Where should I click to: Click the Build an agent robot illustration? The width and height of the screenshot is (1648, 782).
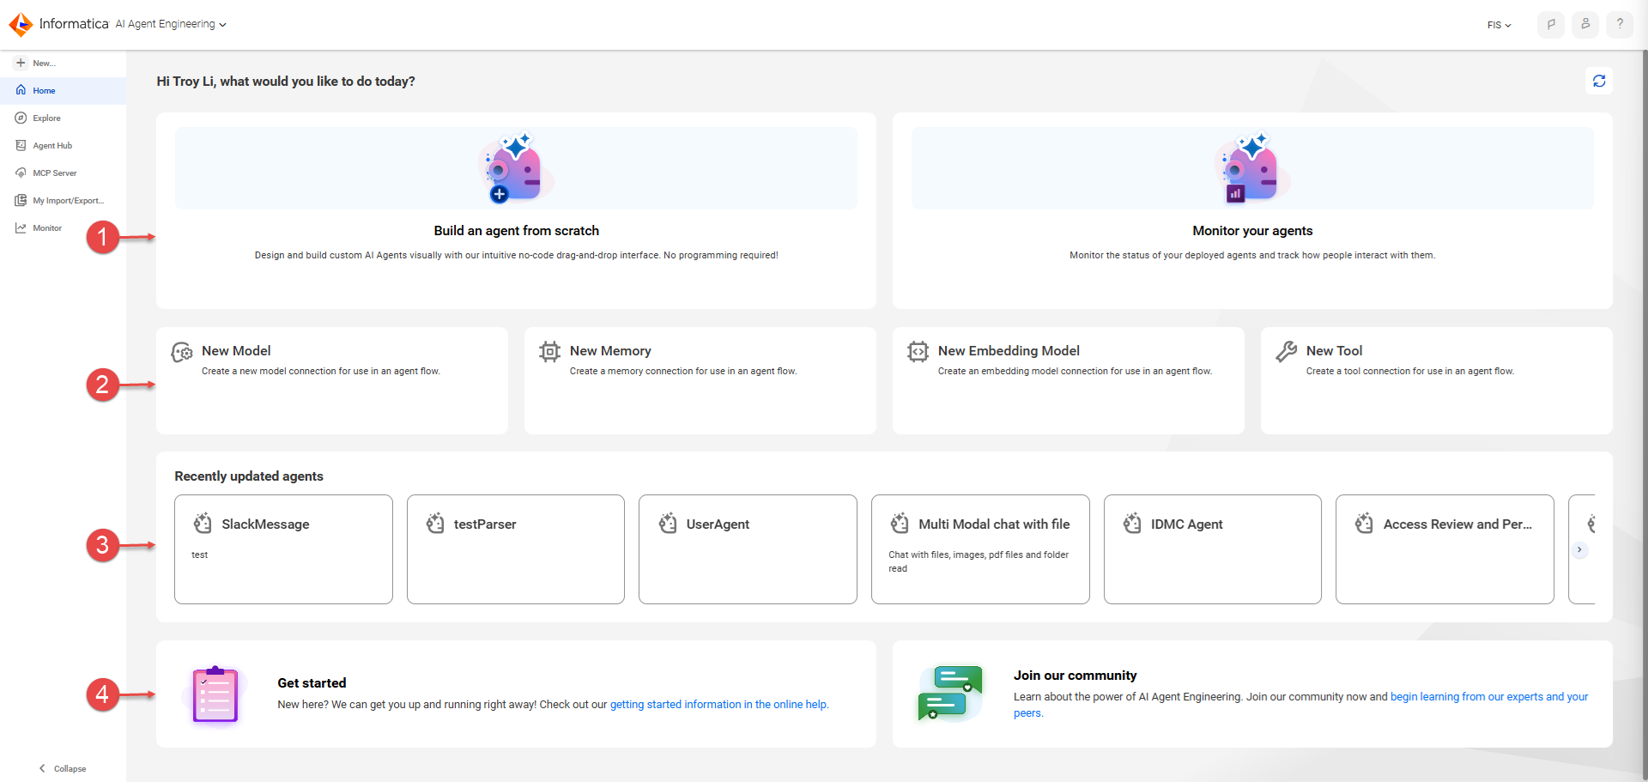point(515,167)
